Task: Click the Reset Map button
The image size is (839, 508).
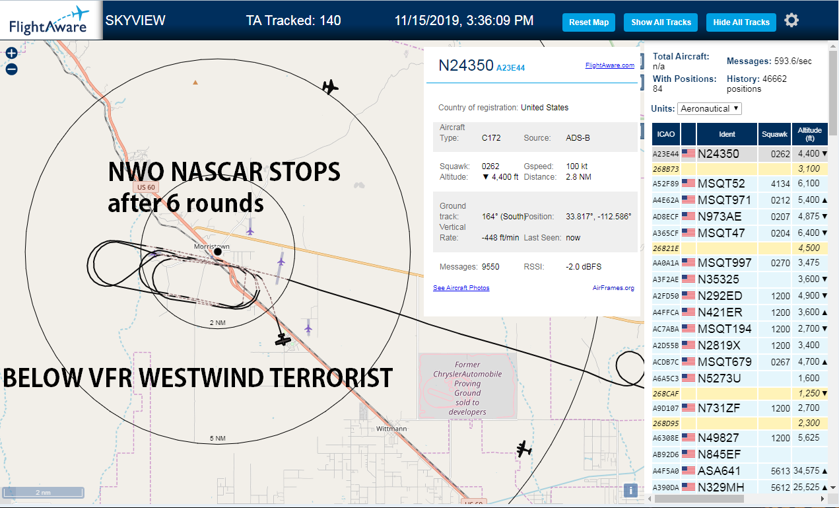Action: click(x=589, y=22)
